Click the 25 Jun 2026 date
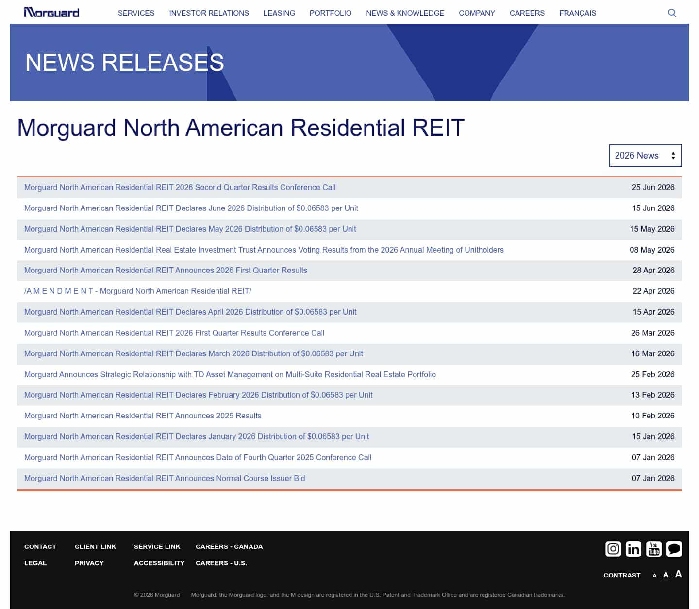This screenshot has height=609, width=699. pyautogui.click(x=653, y=187)
